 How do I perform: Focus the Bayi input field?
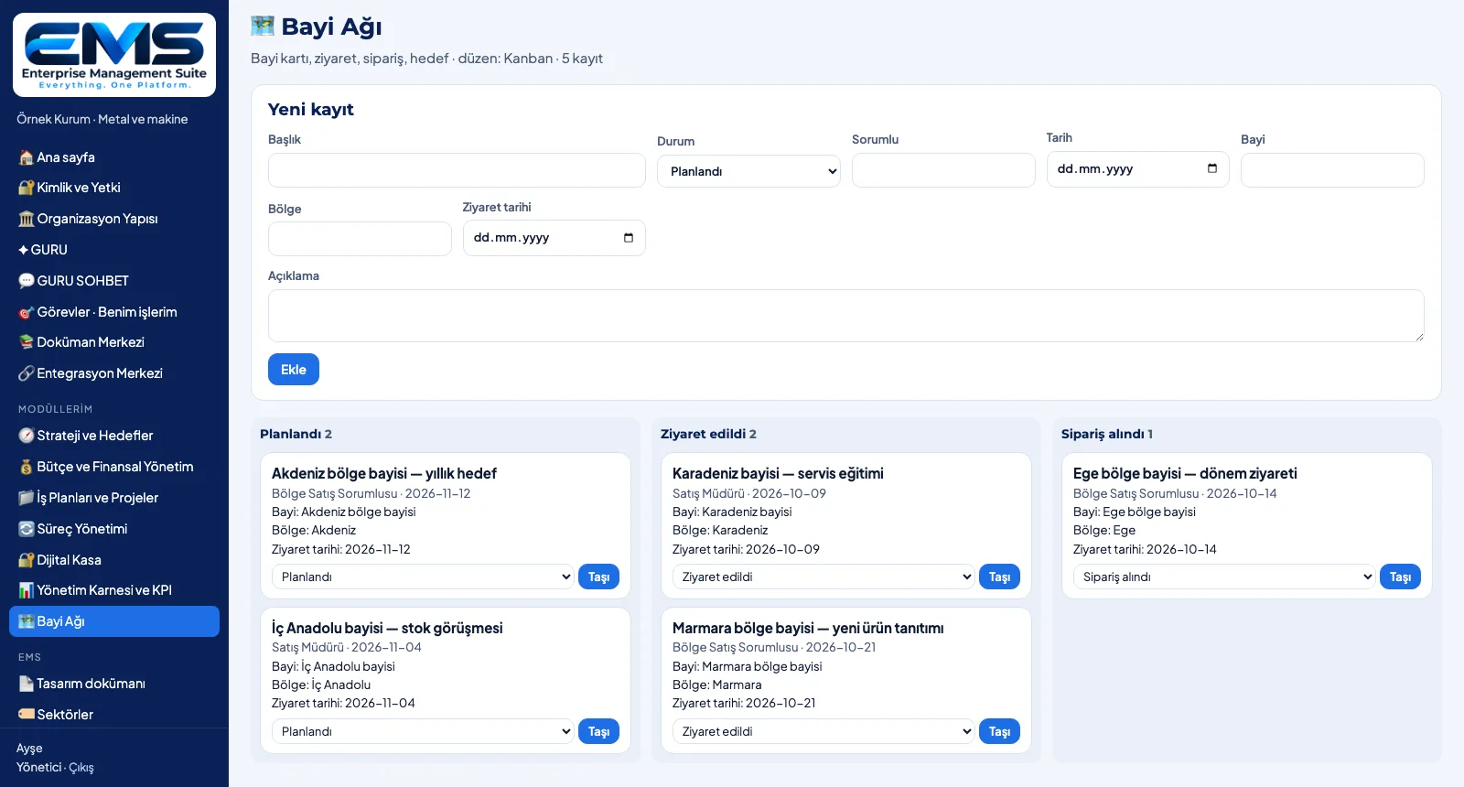click(x=1332, y=170)
